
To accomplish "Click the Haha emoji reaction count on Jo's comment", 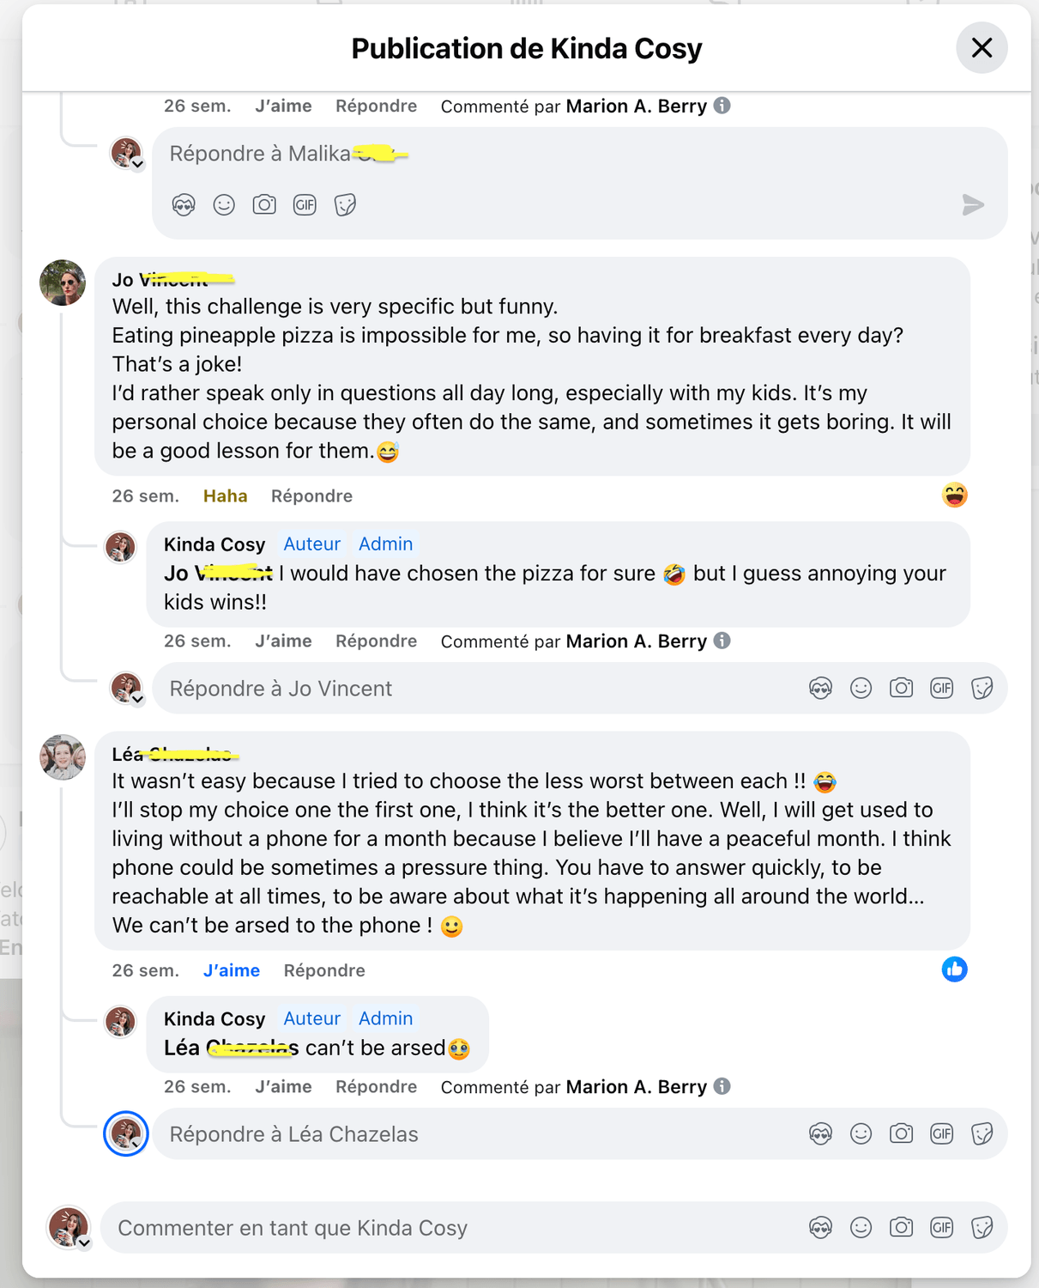I will [x=954, y=495].
